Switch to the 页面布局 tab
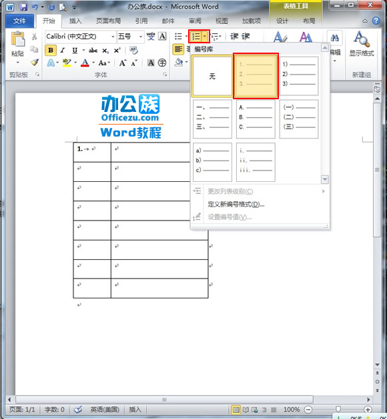Screen dimensions: 387x419 point(108,21)
